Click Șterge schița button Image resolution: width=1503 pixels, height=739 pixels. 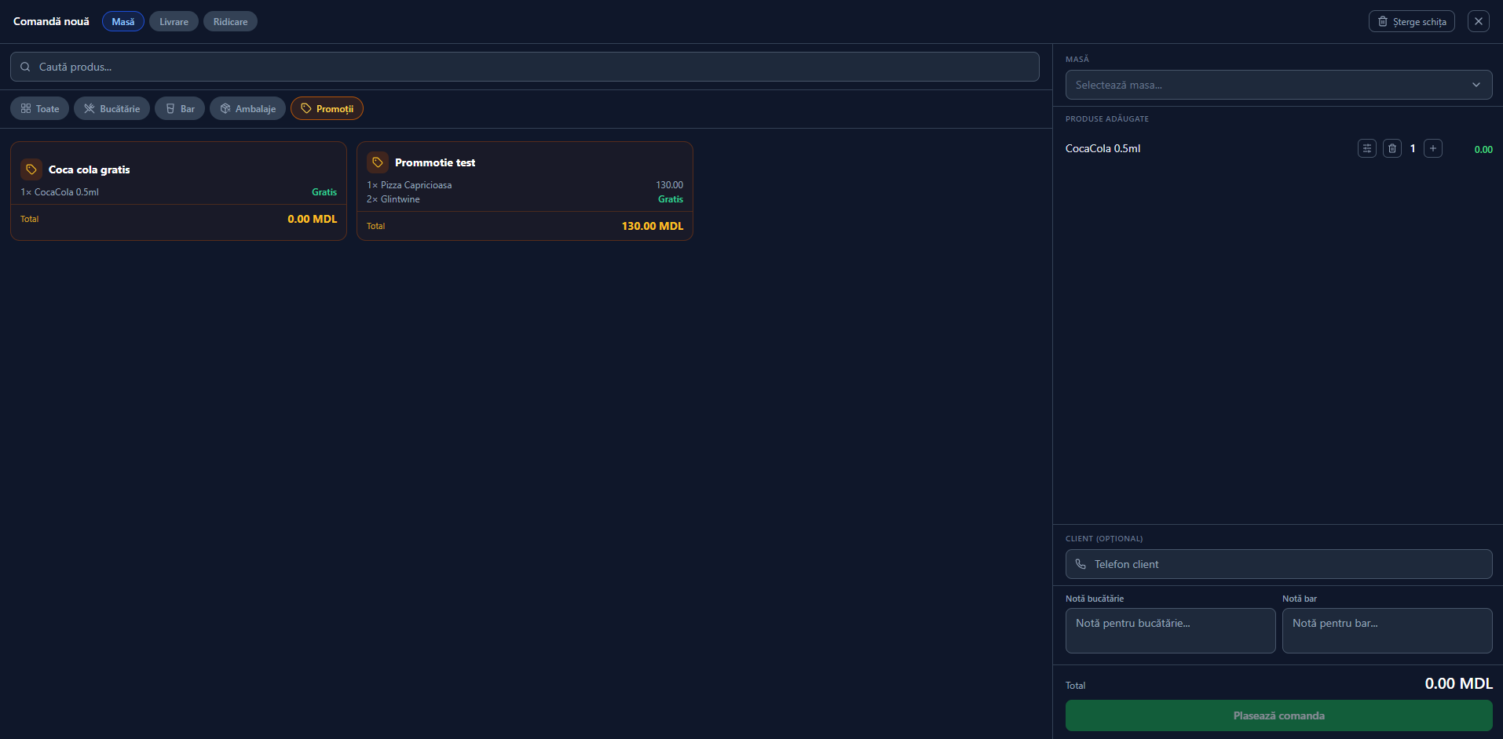1412,21
